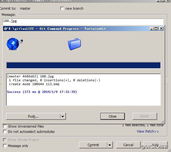Screen dimensions: 171x152
Task: Open the View Patch>> link
Action: coord(148,131)
